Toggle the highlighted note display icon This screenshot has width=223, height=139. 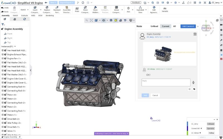(x=116, y=20)
